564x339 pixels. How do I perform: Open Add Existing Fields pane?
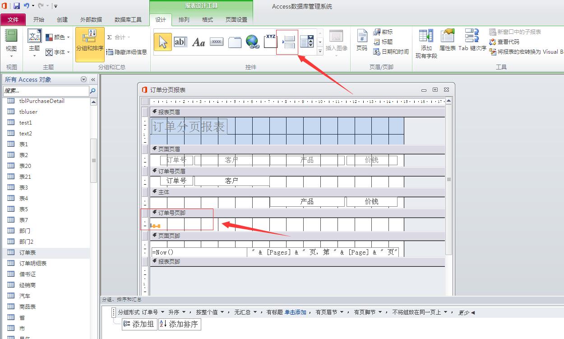click(x=426, y=44)
